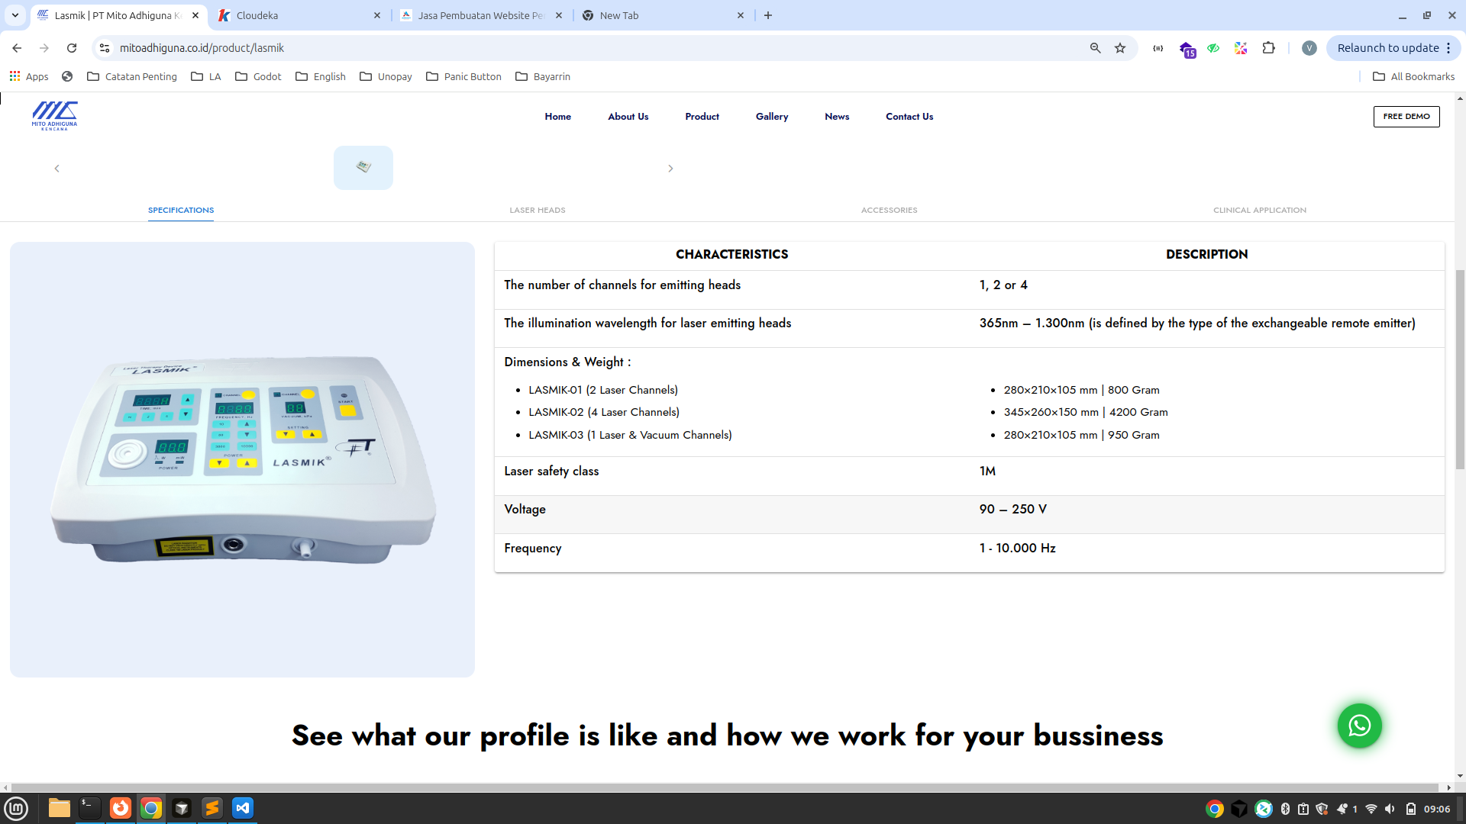Click the Mito Adhiguna Kencana logo
Image resolution: width=1466 pixels, height=824 pixels.
[53, 116]
